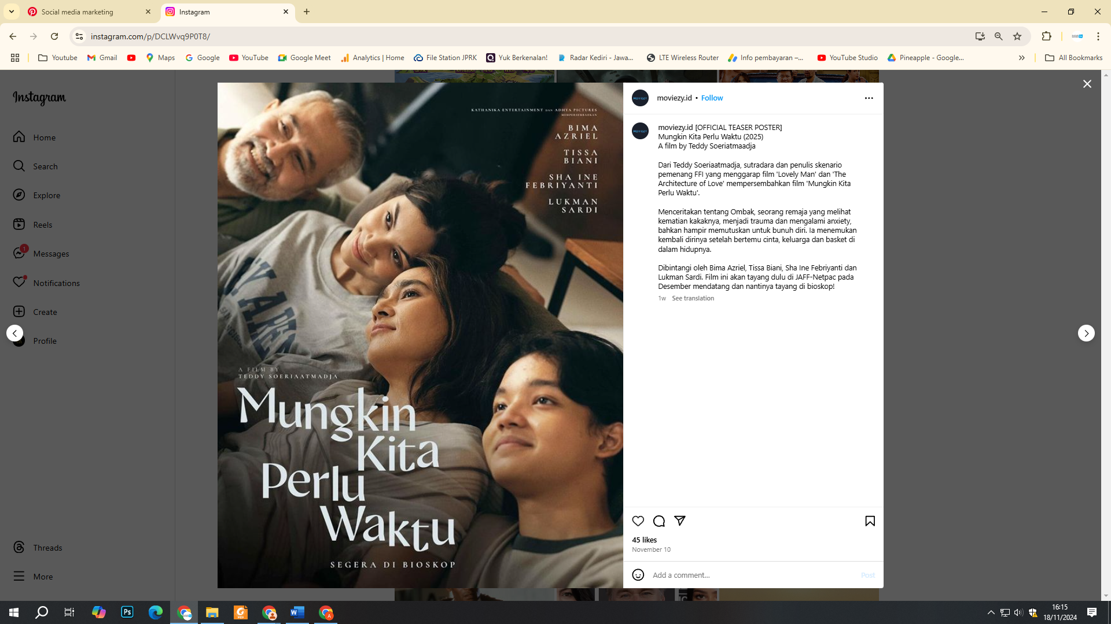Open File Explorer from the taskbar
Screen dimensions: 1111x624
(x=212, y=612)
